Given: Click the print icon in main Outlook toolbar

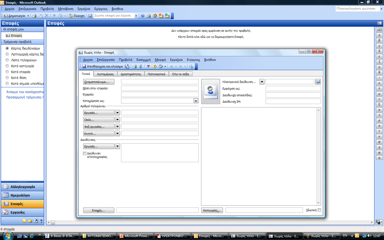Looking at the screenshot, I should [34, 16].
